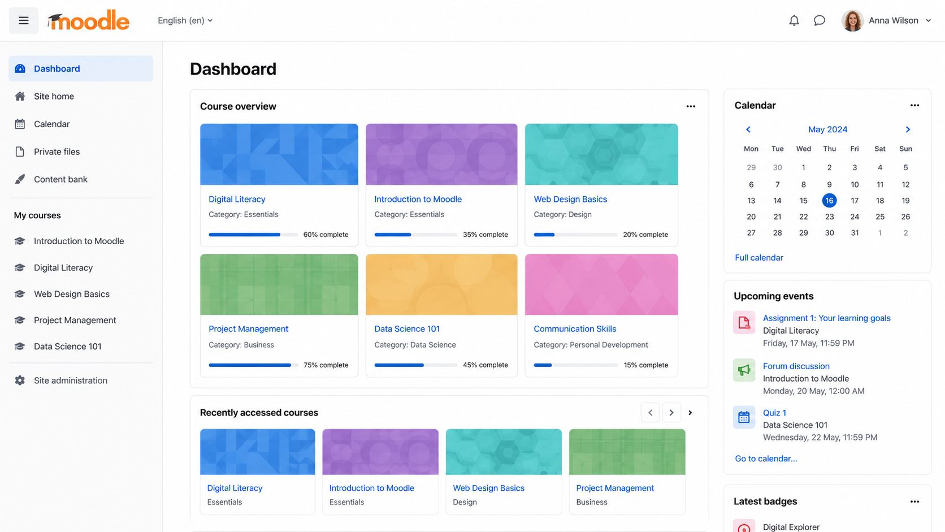Click the May 2024 month heading
945x532 pixels.
tap(827, 129)
